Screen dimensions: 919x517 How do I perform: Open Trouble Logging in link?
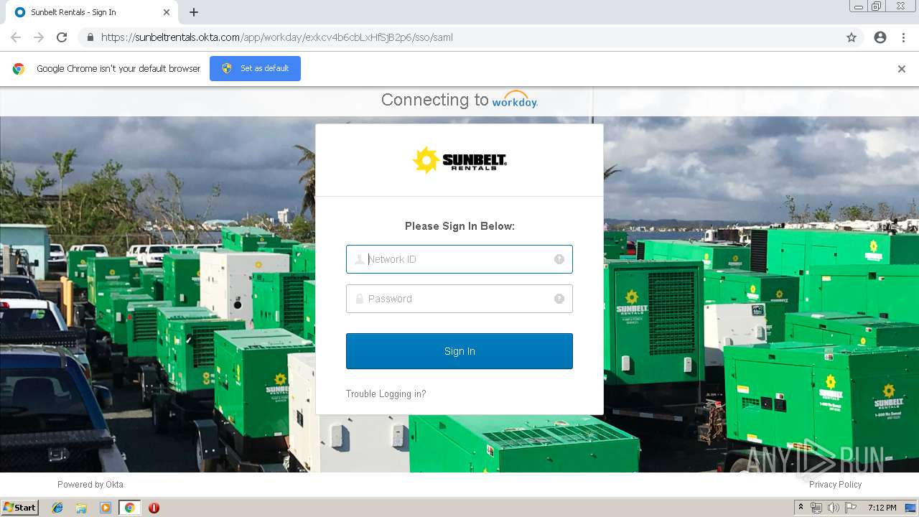point(386,393)
